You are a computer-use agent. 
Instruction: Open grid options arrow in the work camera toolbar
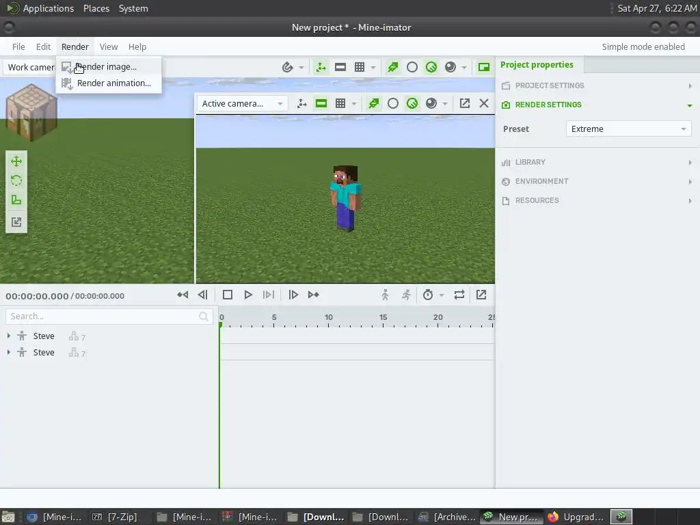[x=373, y=68]
